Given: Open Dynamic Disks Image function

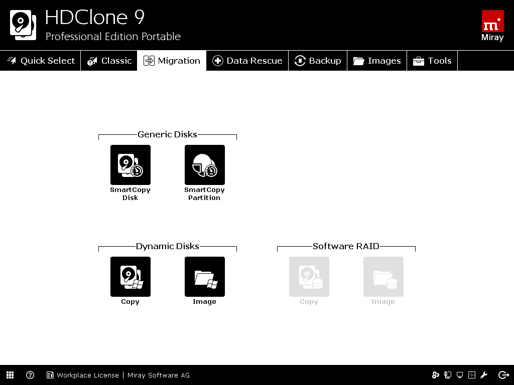Looking at the screenshot, I should click(205, 277).
